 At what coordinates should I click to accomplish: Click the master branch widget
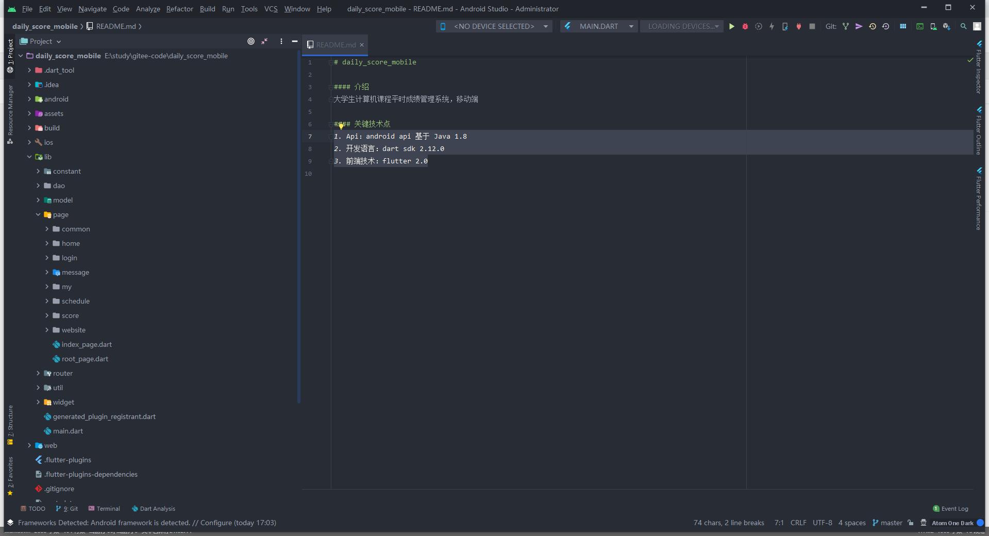click(x=887, y=523)
